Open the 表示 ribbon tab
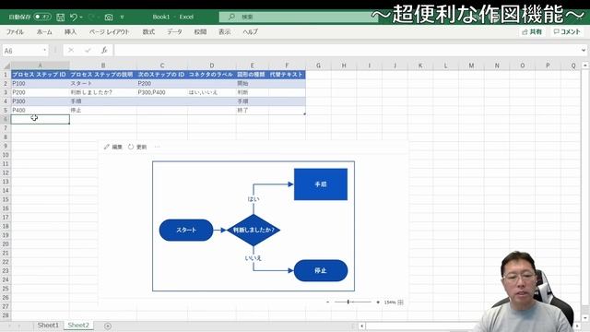The image size is (590, 332). pos(225,32)
